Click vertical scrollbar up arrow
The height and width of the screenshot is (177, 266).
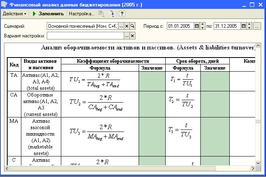[258, 45]
